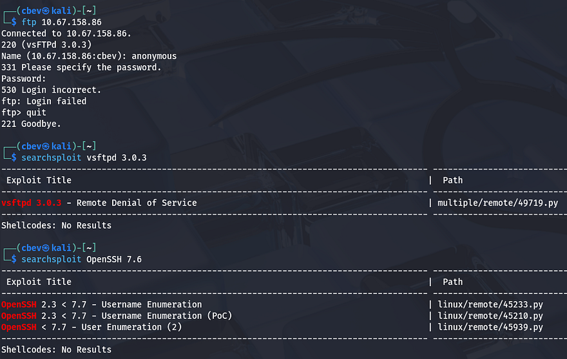Select the vsftpd Remote Denial of Service entry
The image size is (567, 359).
[99, 202]
